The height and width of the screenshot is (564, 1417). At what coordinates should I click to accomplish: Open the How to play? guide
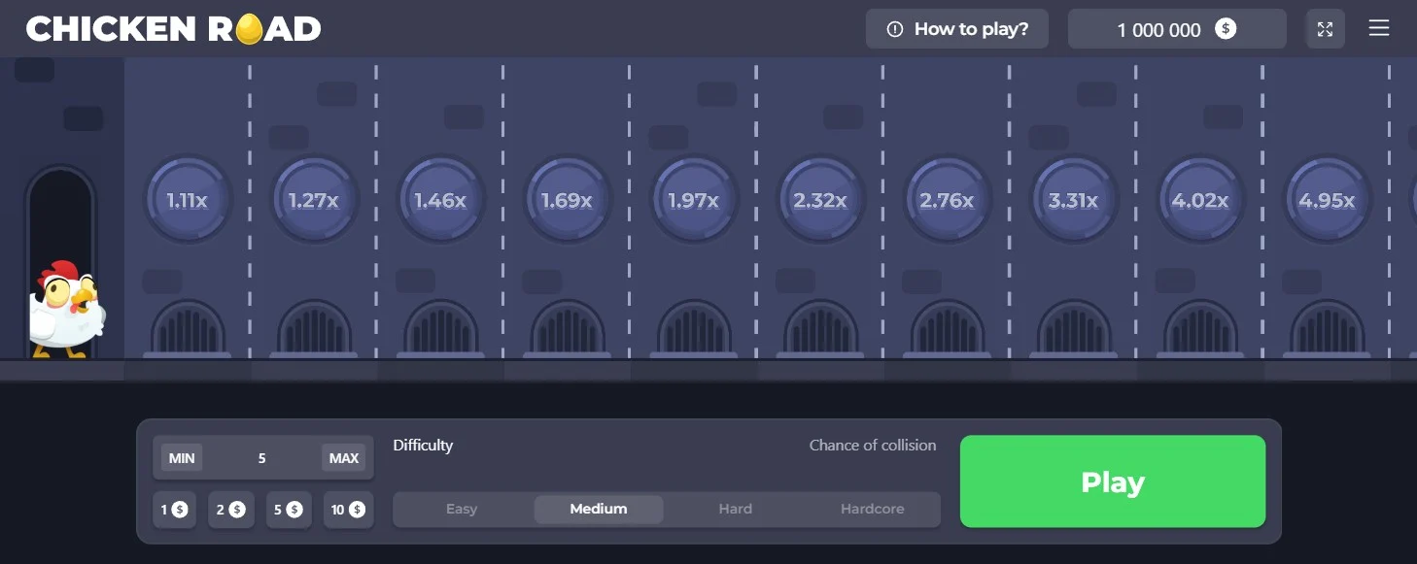click(x=957, y=29)
